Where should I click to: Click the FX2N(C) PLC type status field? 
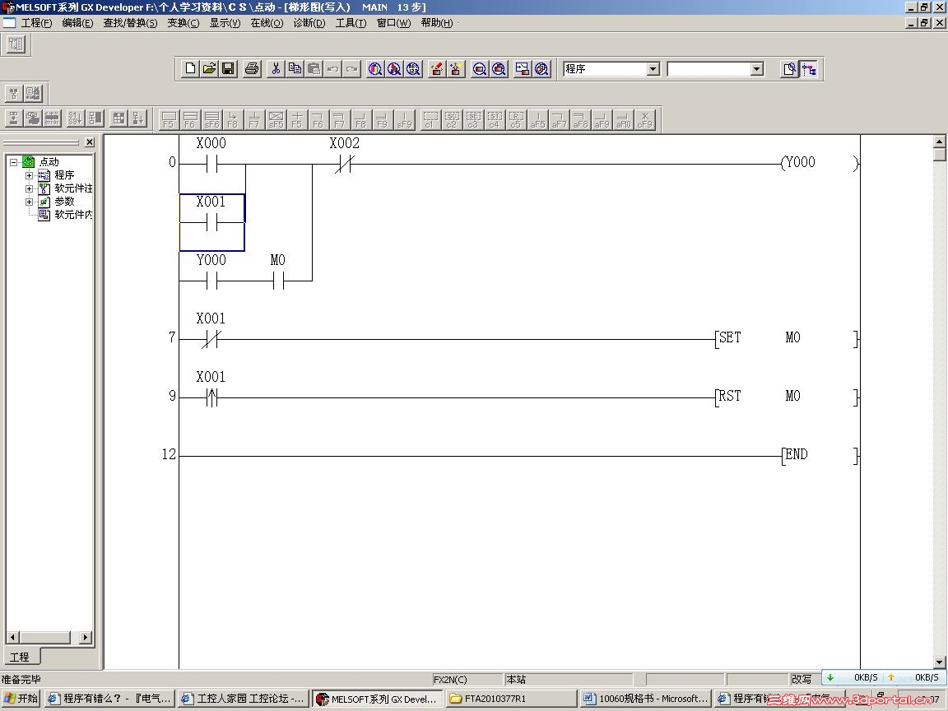coord(467,679)
